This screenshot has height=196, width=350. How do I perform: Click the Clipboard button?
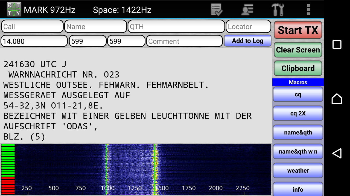pyautogui.click(x=298, y=68)
